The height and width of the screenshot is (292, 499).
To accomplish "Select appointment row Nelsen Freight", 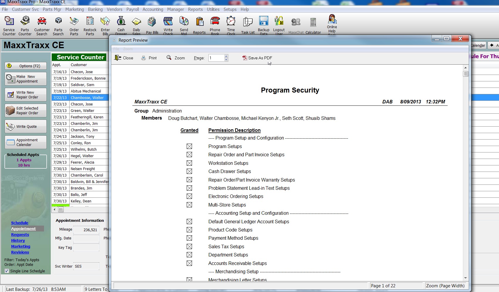I will pos(80,169).
